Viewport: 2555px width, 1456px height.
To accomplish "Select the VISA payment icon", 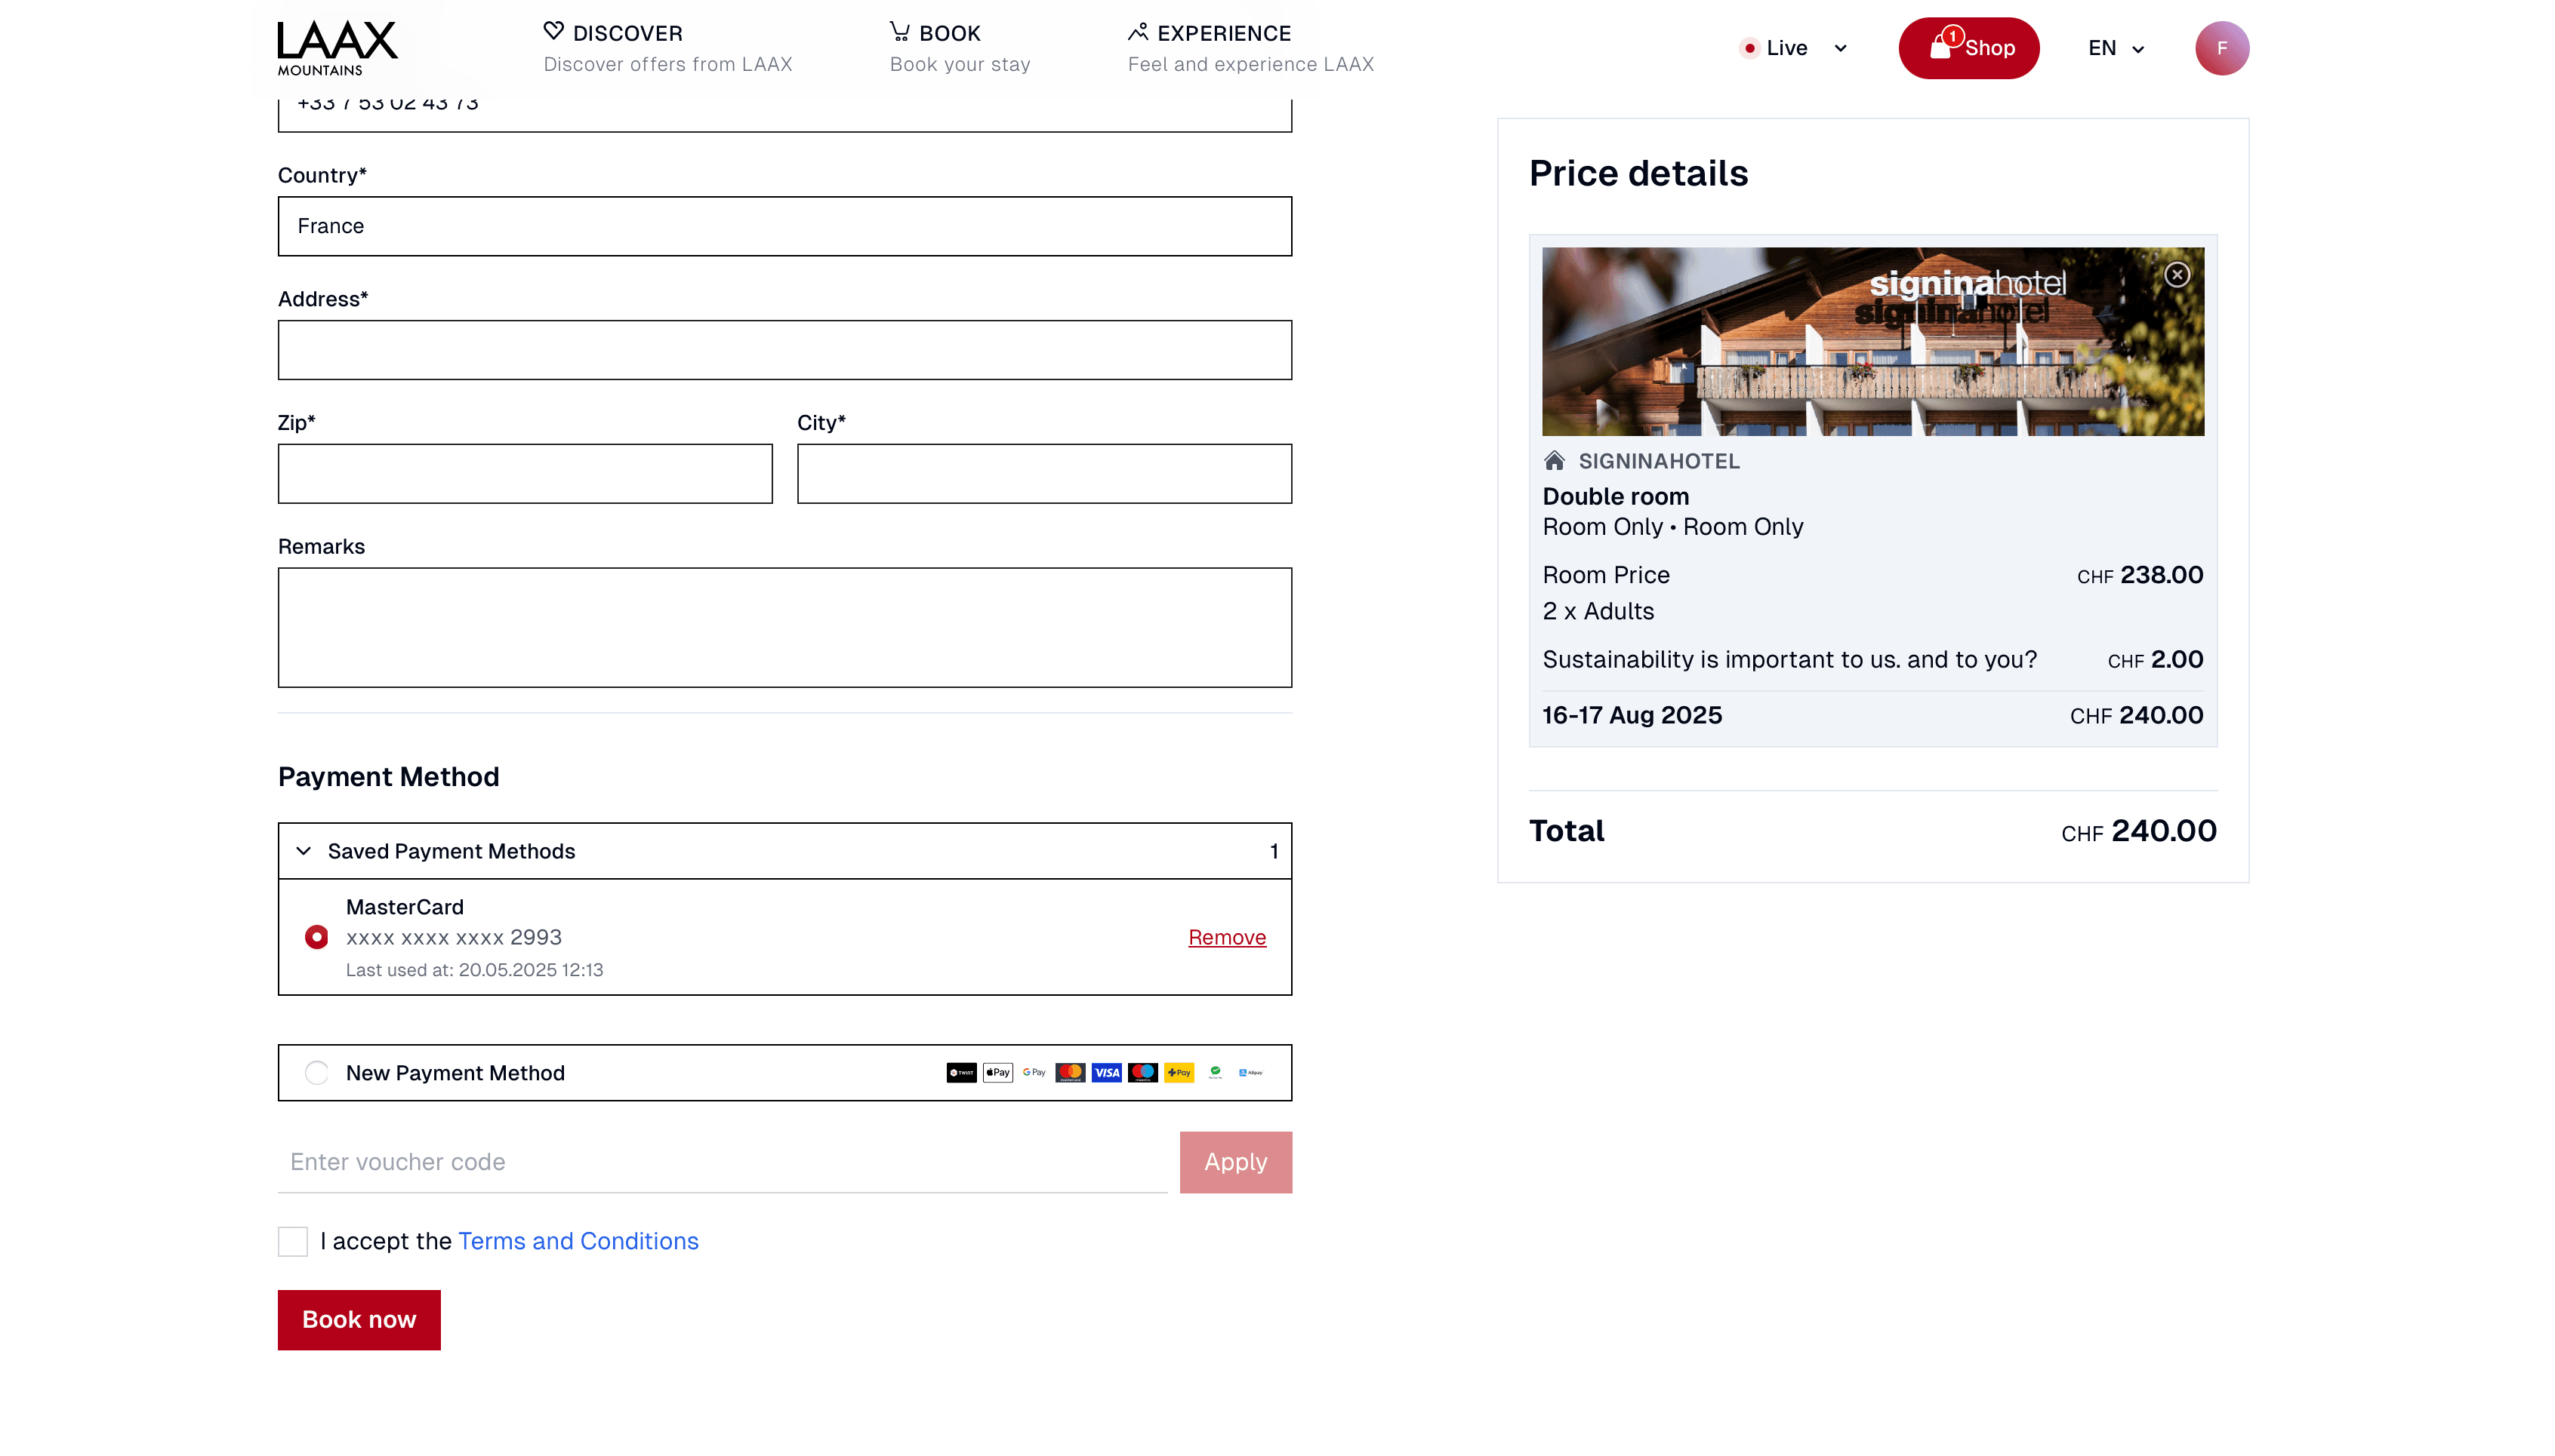I will [x=1106, y=1072].
